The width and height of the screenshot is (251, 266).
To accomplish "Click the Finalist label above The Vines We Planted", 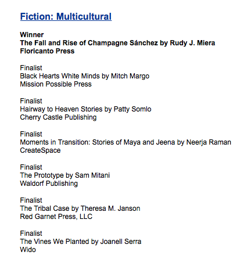I will click(31, 233).
